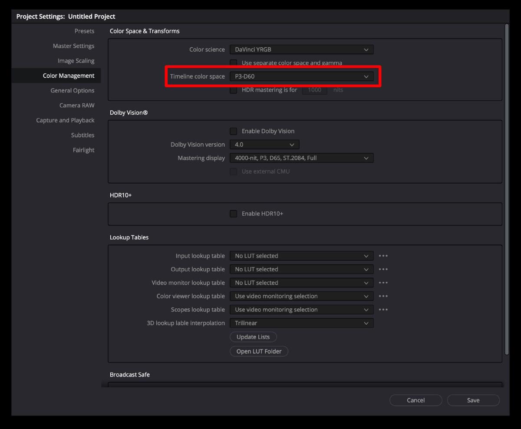Toggle HDR mastering is for checkbox
Screen dimensions: 521x429
tap(233, 90)
